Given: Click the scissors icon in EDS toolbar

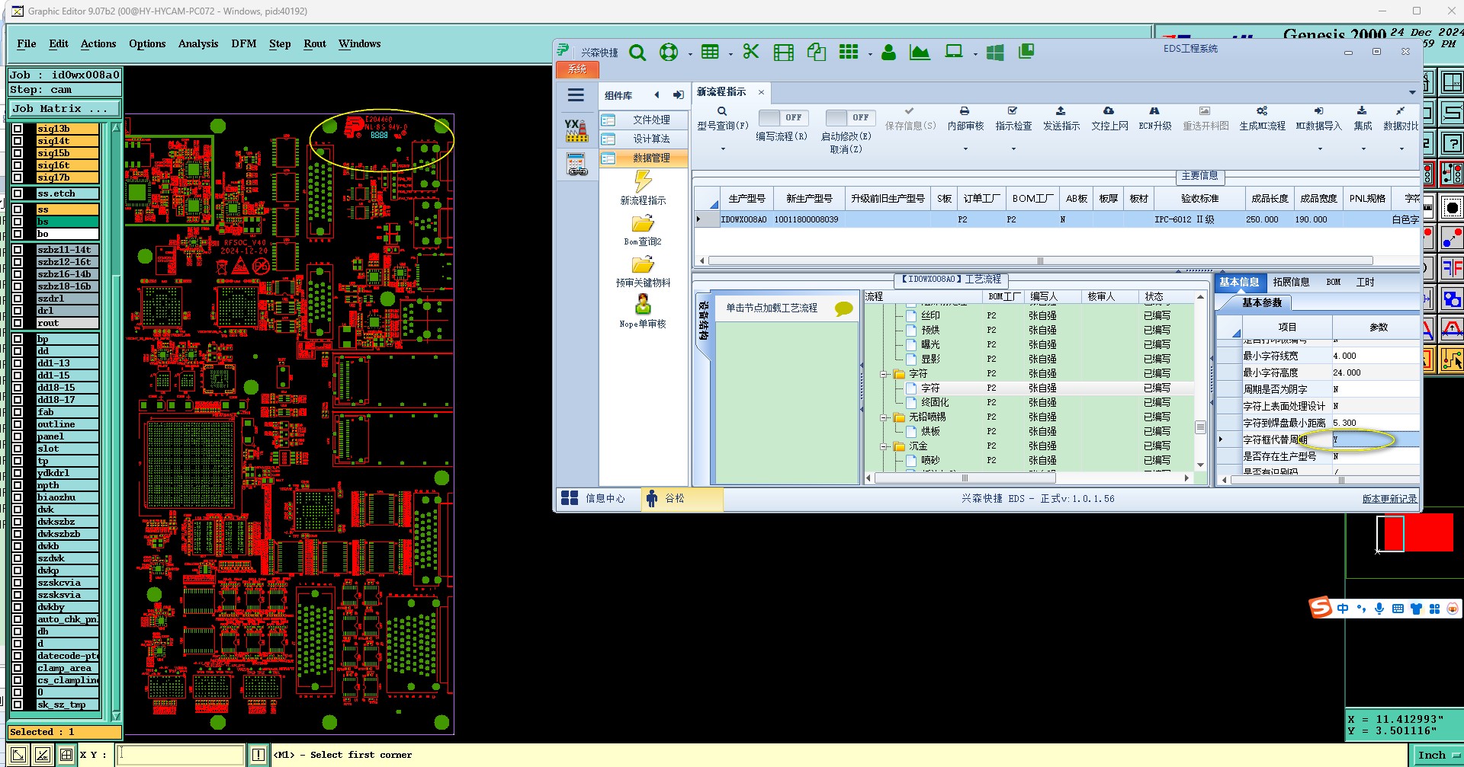Looking at the screenshot, I should (x=751, y=52).
